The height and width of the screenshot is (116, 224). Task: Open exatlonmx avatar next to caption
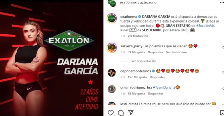[x=112, y=18]
